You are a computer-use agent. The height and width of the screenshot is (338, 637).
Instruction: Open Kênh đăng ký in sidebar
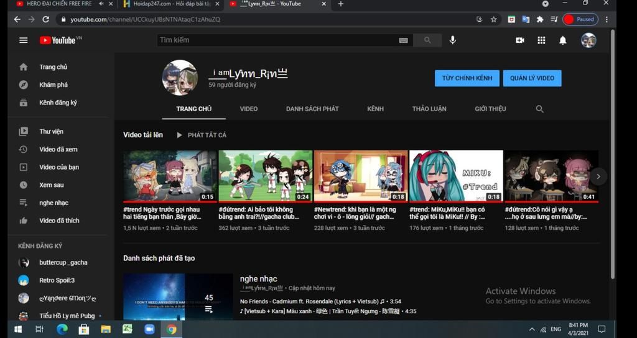[57, 103]
